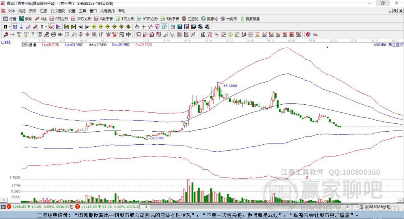Select the red target circle tool
404x219 pixels.
pos(80,35)
